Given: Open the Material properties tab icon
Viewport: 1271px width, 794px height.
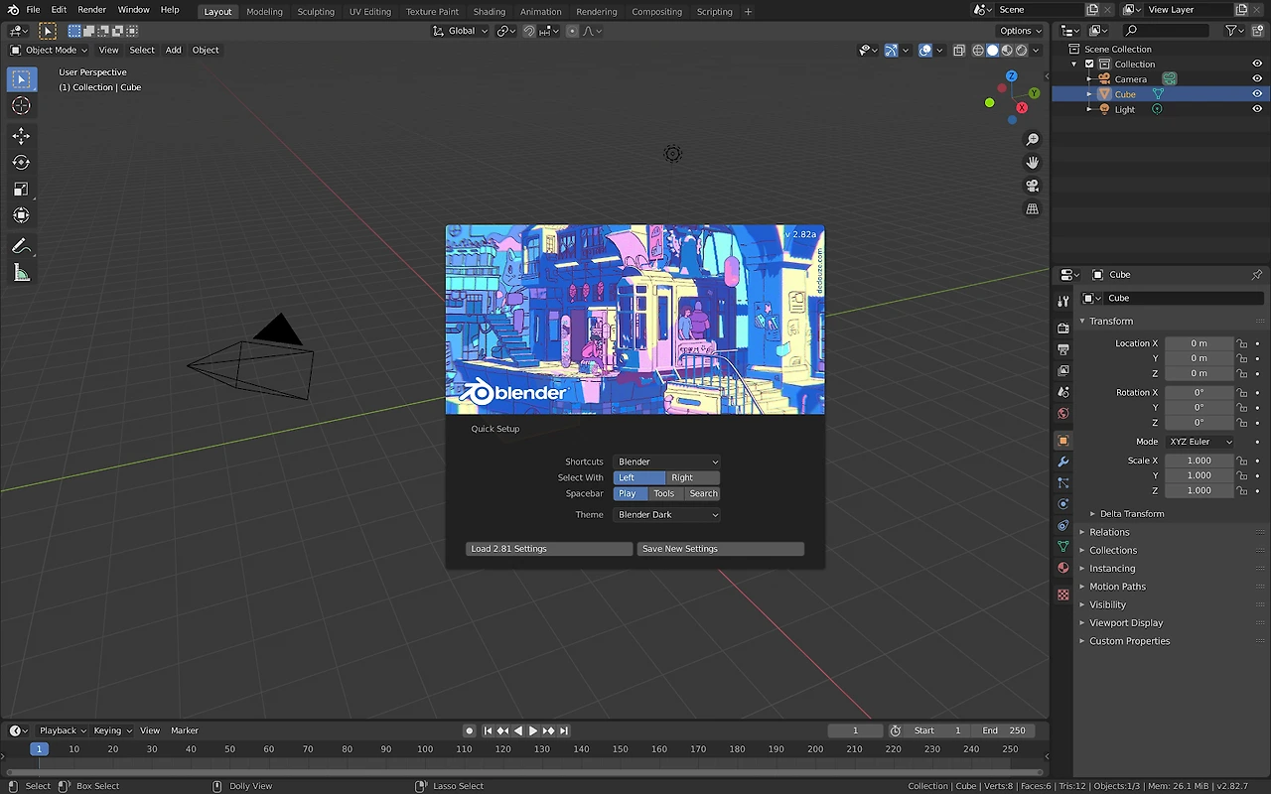Looking at the screenshot, I should point(1063,568).
